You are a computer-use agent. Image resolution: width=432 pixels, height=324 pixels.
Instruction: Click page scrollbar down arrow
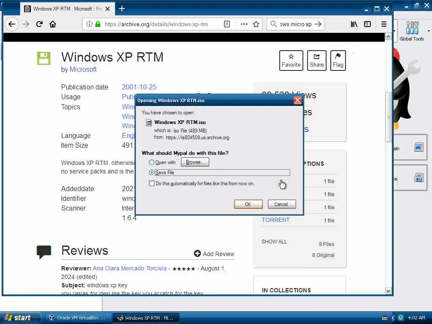(x=388, y=291)
